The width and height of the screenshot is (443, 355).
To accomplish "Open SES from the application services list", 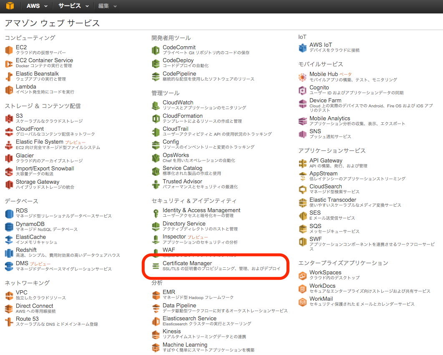I will (315, 213).
